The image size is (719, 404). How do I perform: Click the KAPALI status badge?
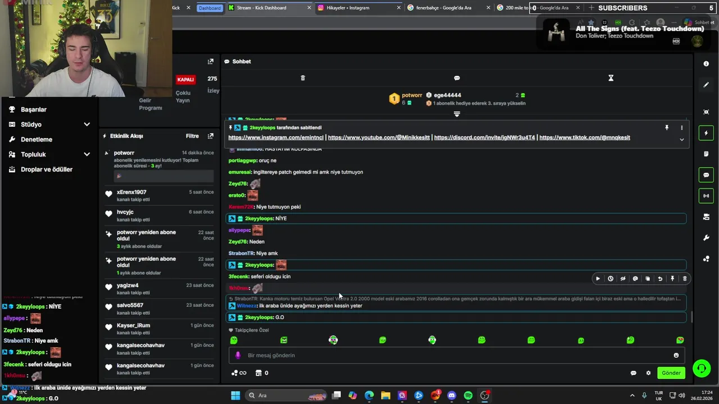tap(185, 80)
